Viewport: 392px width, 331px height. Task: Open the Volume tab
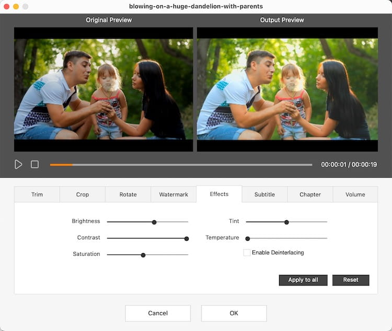[x=355, y=195]
